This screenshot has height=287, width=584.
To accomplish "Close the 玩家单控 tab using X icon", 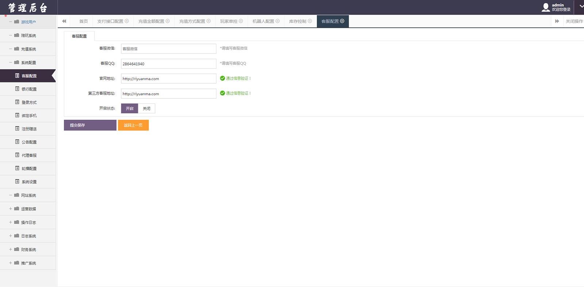I will 241,21.
